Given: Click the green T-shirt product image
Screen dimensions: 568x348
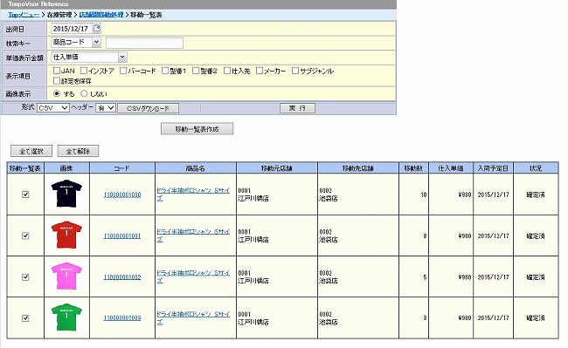Looking at the screenshot, I should [66, 317].
